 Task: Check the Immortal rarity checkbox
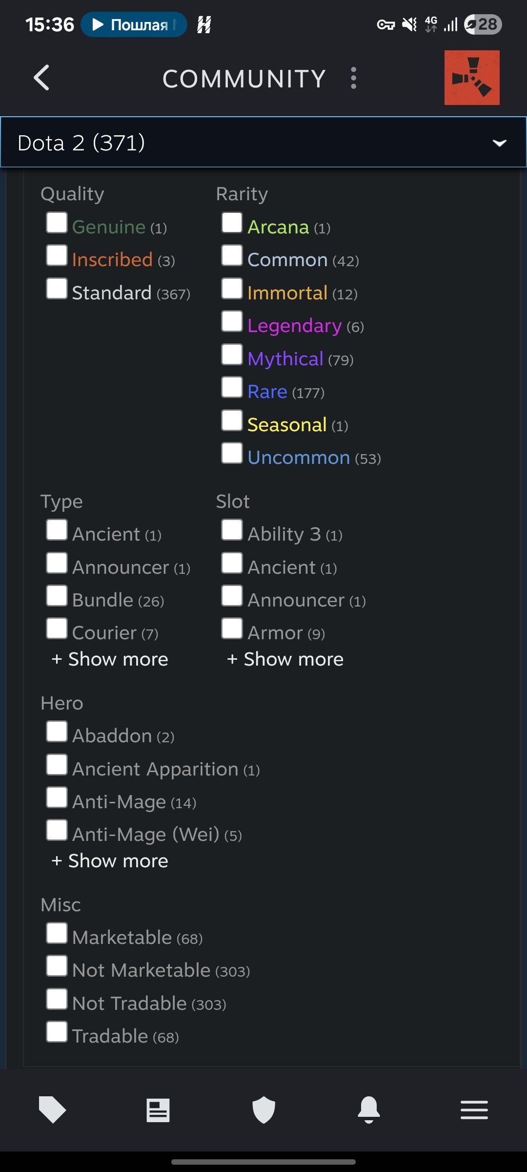pos(232,288)
